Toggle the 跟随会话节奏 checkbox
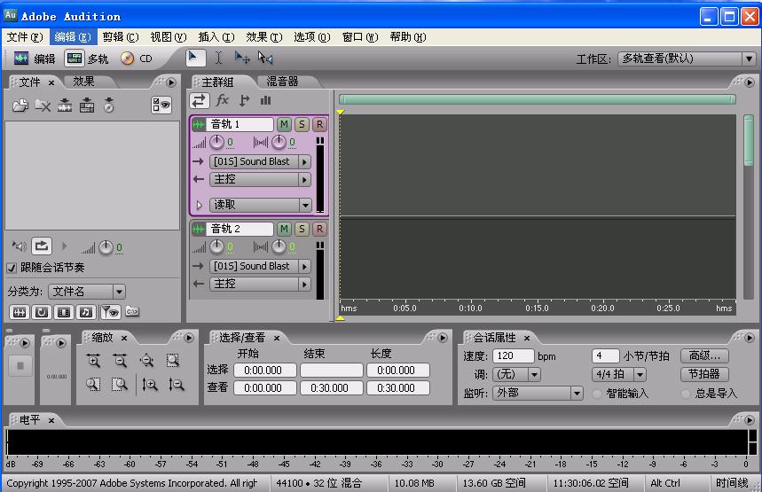The height and width of the screenshot is (492, 762). click(12, 268)
